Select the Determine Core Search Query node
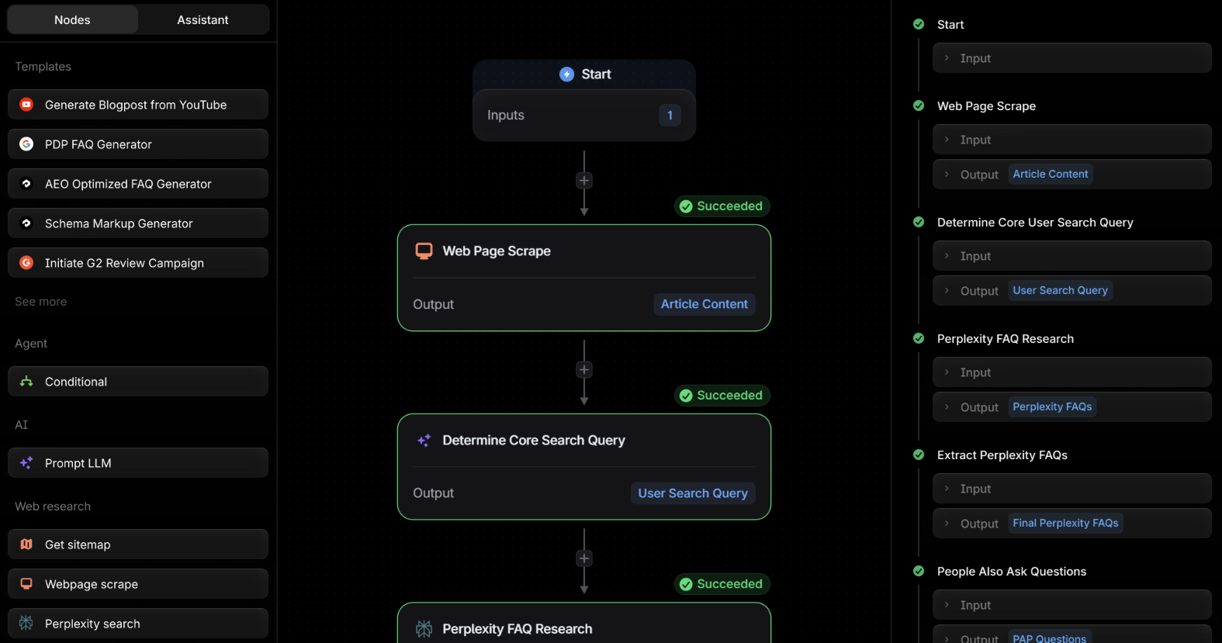The height and width of the screenshot is (643, 1222). click(x=584, y=467)
